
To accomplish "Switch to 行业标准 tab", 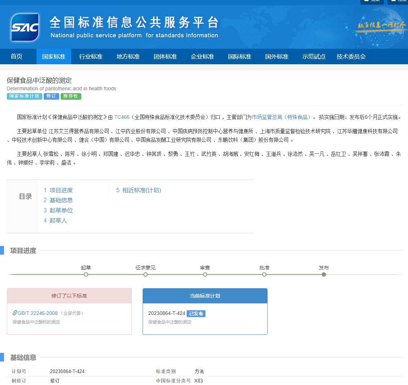I will pos(91,56).
